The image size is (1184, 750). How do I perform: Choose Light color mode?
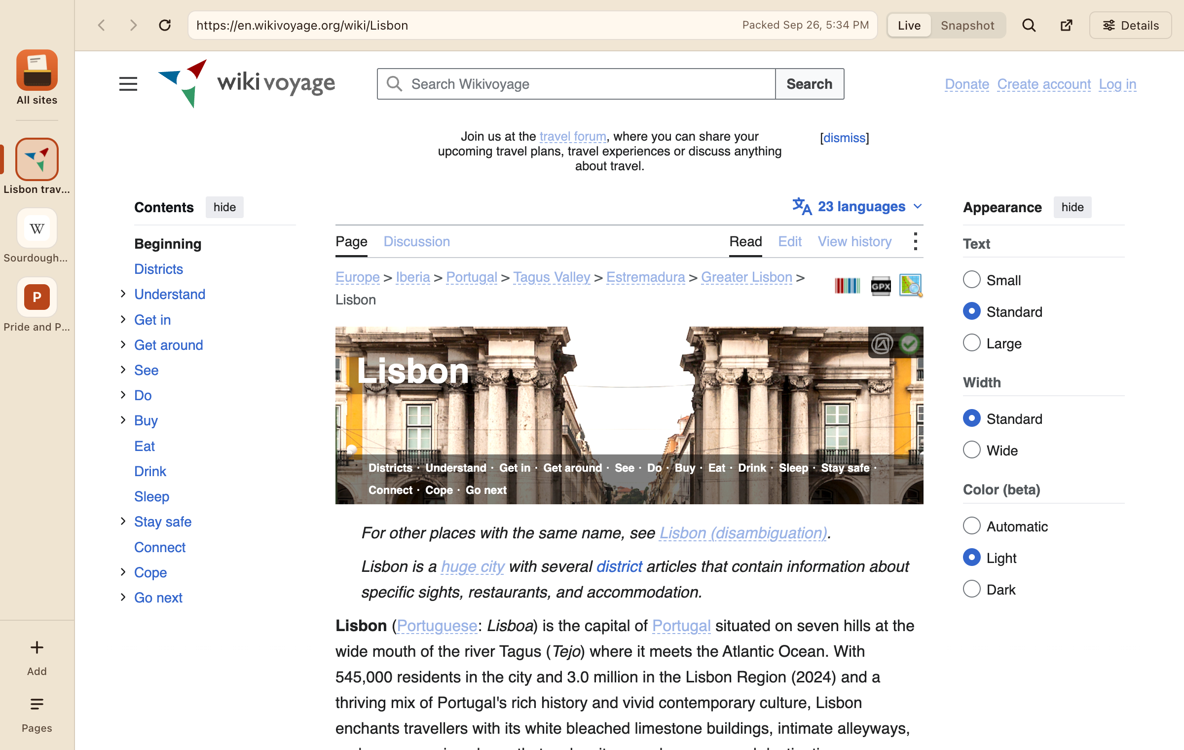(x=972, y=558)
